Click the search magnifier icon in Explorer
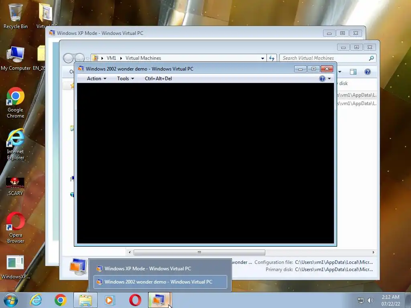This screenshot has width=411, height=308. click(371, 58)
